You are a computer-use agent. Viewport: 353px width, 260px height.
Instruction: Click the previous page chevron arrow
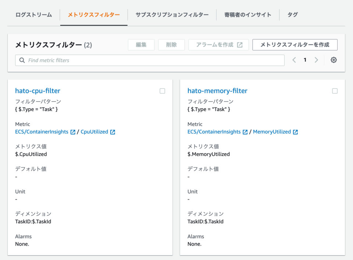pyautogui.click(x=294, y=60)
